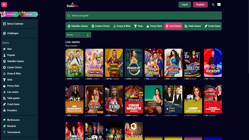Screen dimensions: 249x140
Task: Open Challenges link text in sidebar
Action: click(x=13, y=33)
